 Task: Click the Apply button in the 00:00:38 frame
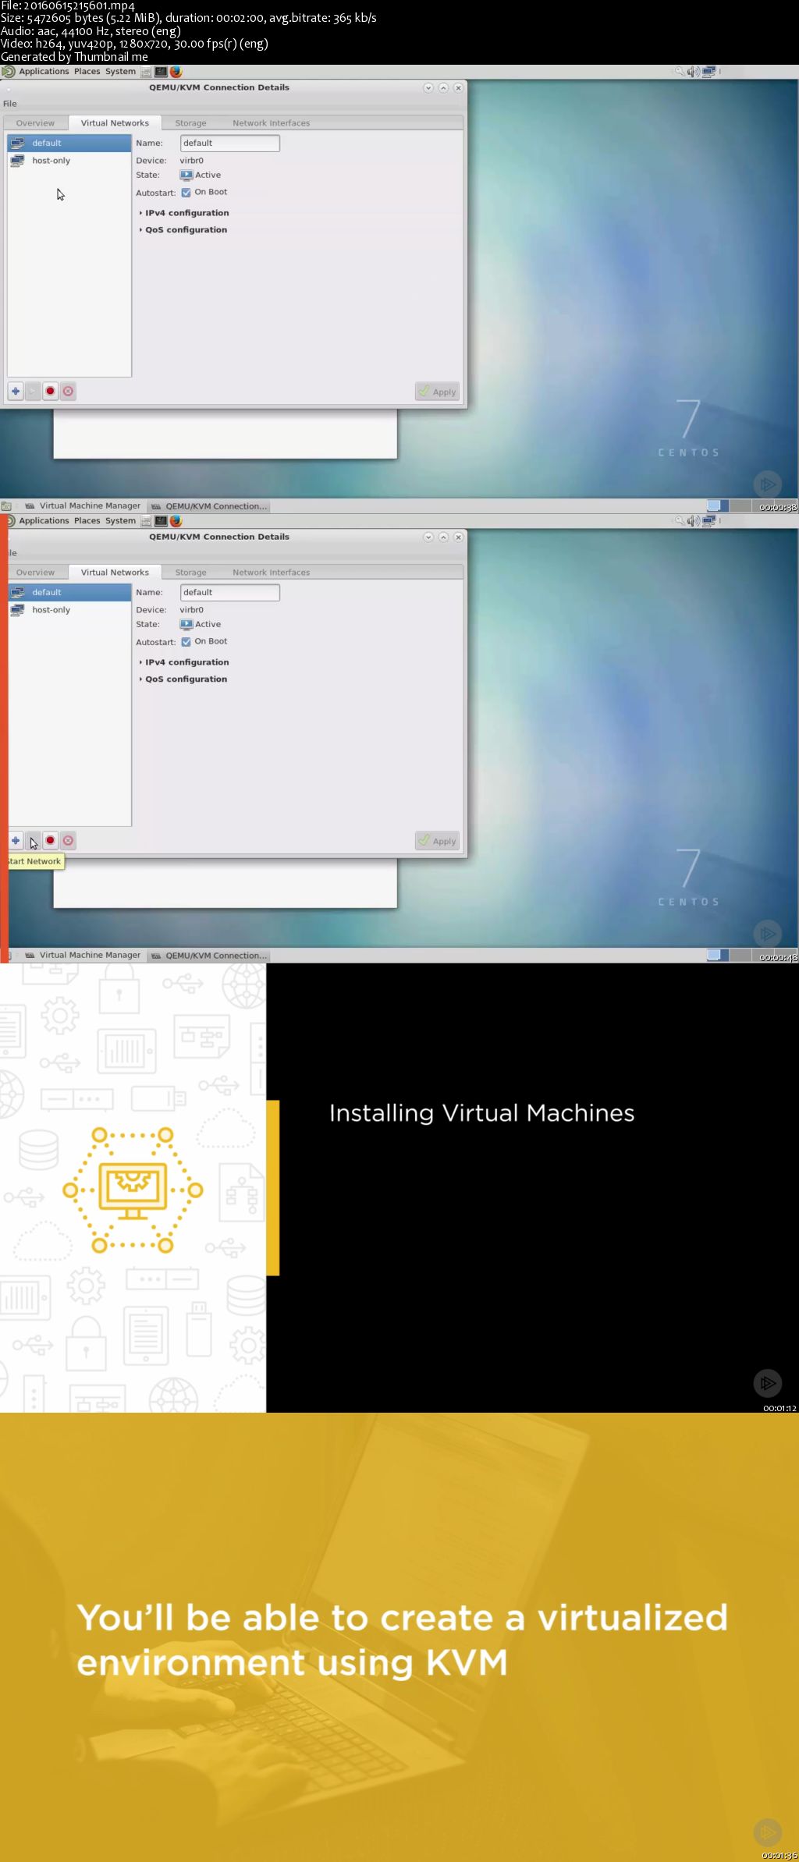437,392
